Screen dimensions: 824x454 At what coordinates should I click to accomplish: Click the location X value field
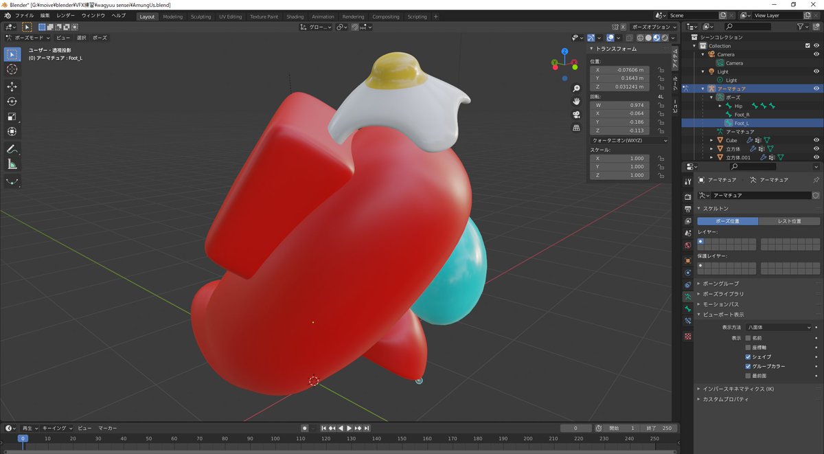coord(619,70)
